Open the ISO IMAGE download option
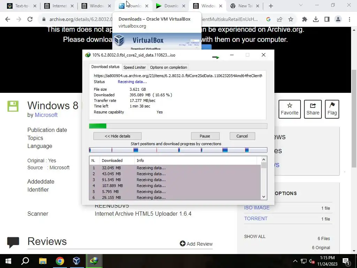Image resolution: width=357 pixels, height=268 pixels. click(x=257, y=208)
